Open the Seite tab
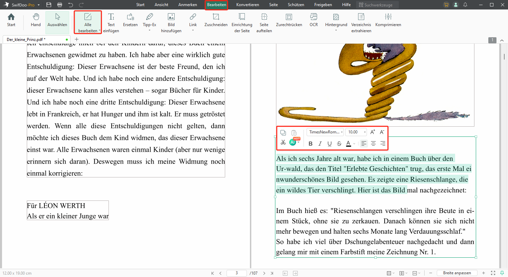Image resolution: width=508 pixels, height=277 pixels. [273, 5]
